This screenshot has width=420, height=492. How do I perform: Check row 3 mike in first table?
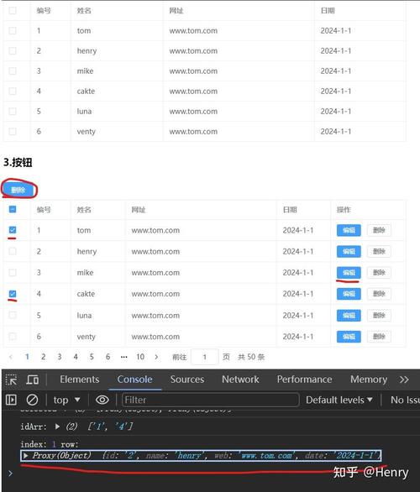[13, 71]
